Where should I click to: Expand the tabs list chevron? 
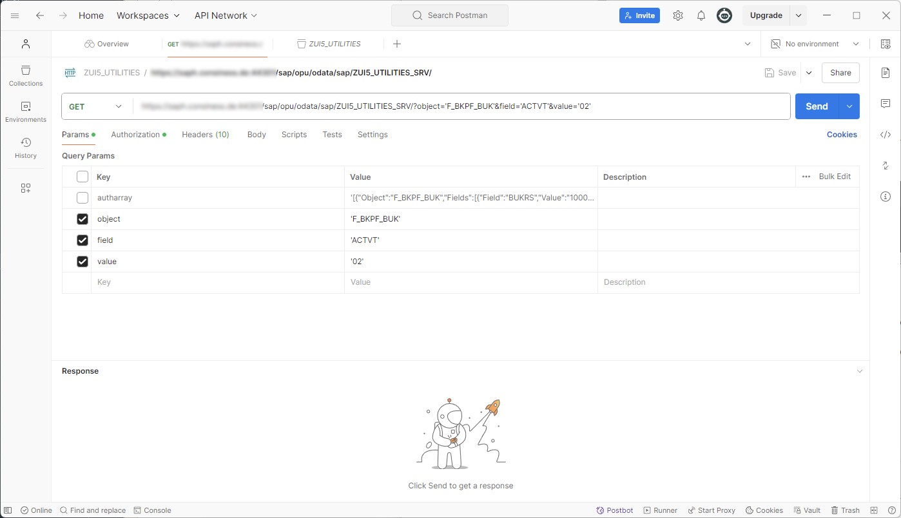pos(748,44)
